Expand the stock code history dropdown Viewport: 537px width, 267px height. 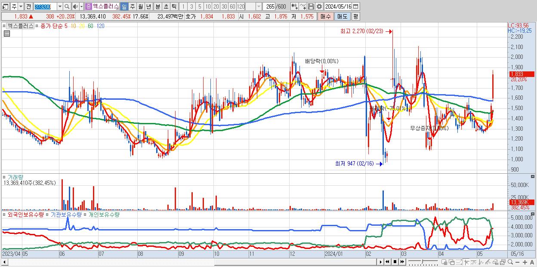point(60,6)
